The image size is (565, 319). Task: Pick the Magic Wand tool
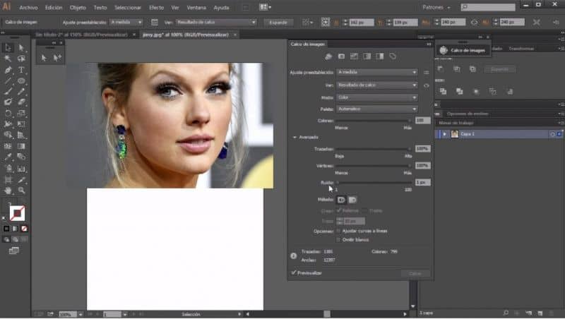8,59
